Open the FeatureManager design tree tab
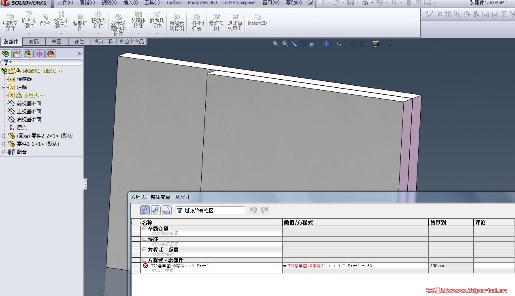The height and width of the screenshot is (296, 515). (x=6, y=54)
